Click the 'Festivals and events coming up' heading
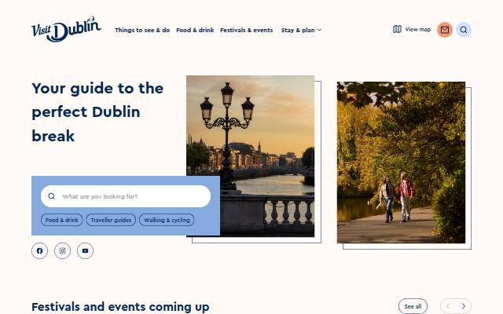 click(120, 307)
